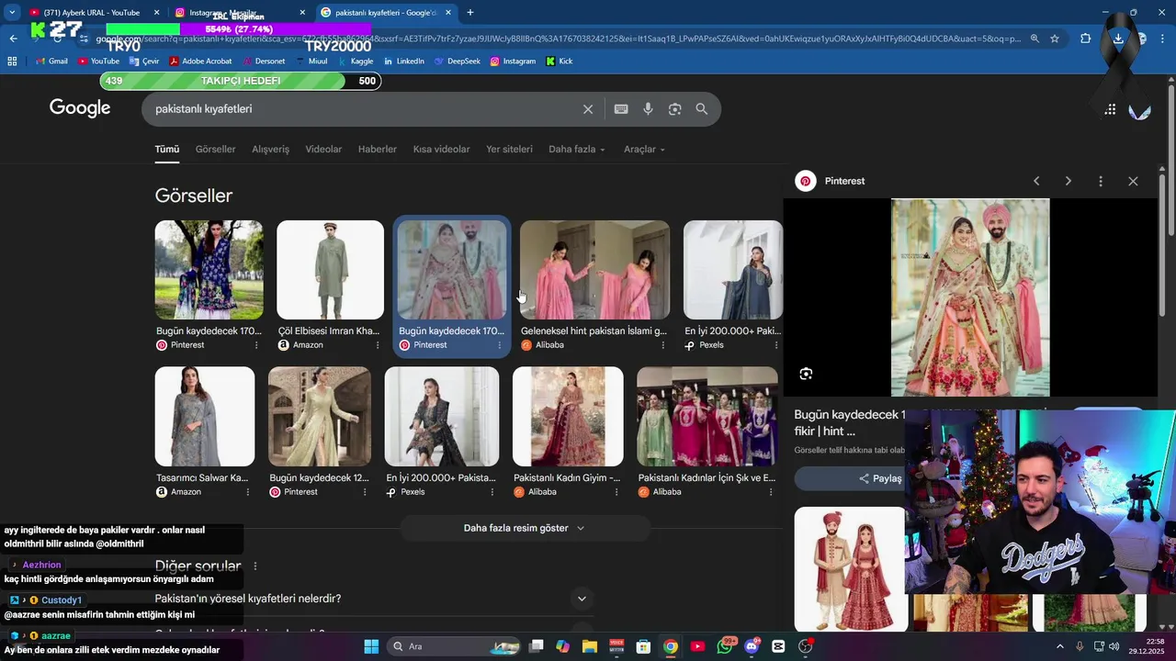
Task: Open three-dot menu next to Diğer sorular
Action: tap(255, 566)
